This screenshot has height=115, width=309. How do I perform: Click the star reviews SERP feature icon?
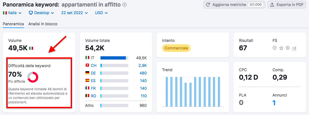tap(281, 48)
